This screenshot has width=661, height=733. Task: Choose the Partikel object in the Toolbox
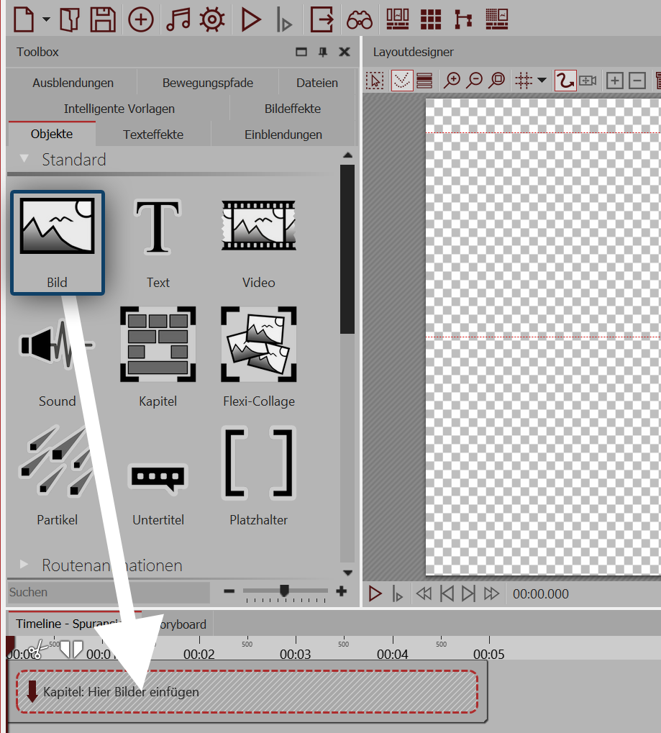click(x=57, y=463)
